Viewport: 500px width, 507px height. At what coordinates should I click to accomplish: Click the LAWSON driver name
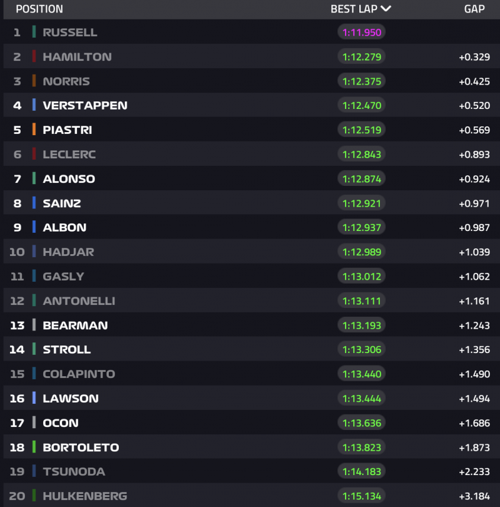71,398
